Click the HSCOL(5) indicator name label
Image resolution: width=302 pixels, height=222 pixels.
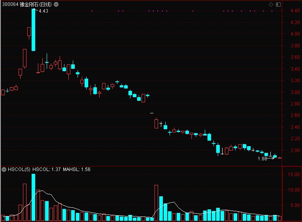click(19, 169)
